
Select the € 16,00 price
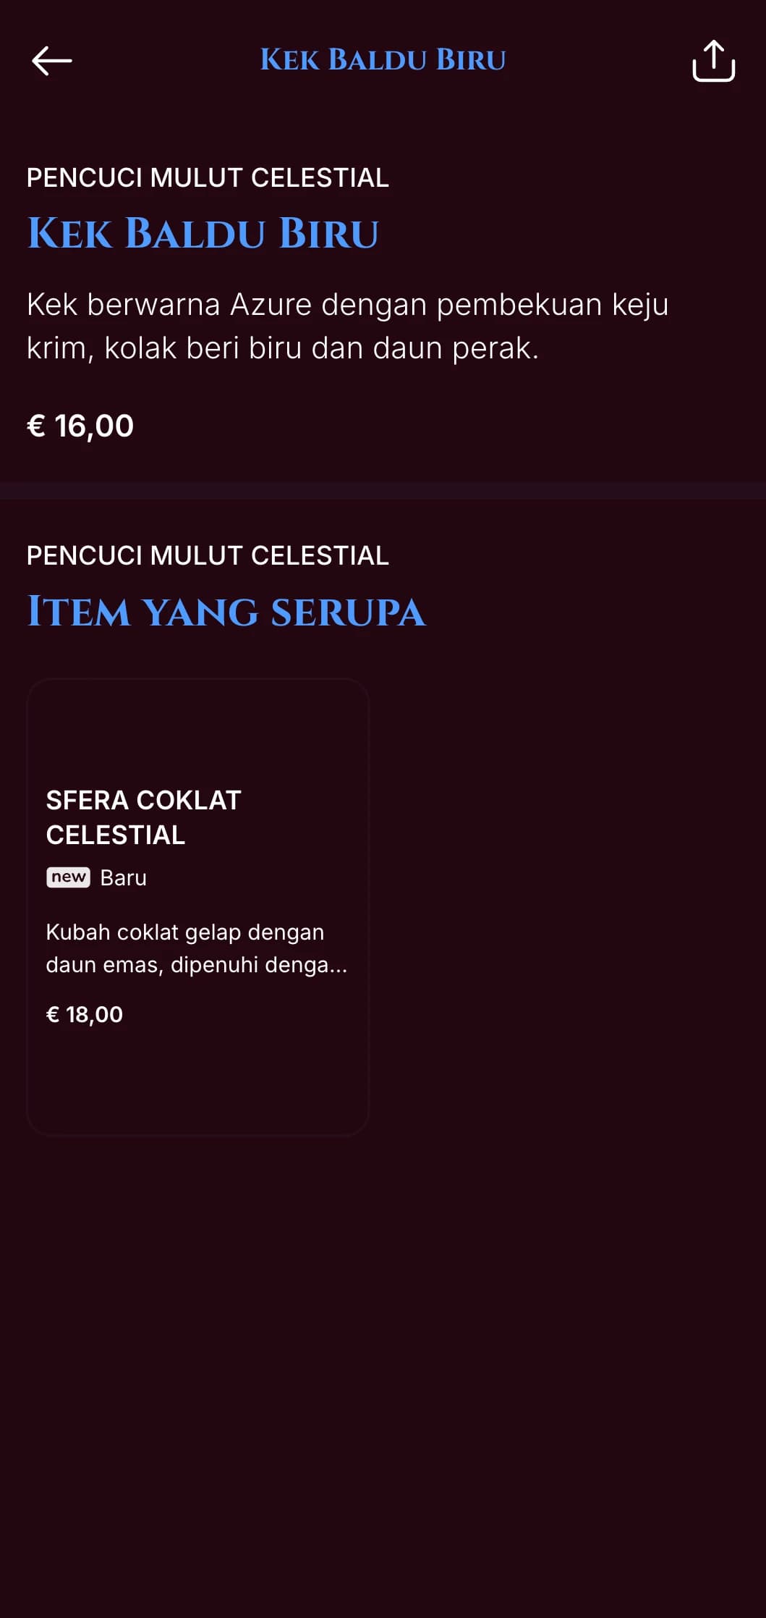(x=80, y=426)
